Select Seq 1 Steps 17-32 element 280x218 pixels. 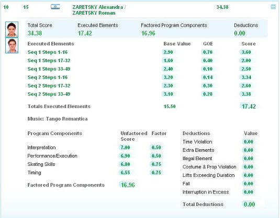point(49,60)
